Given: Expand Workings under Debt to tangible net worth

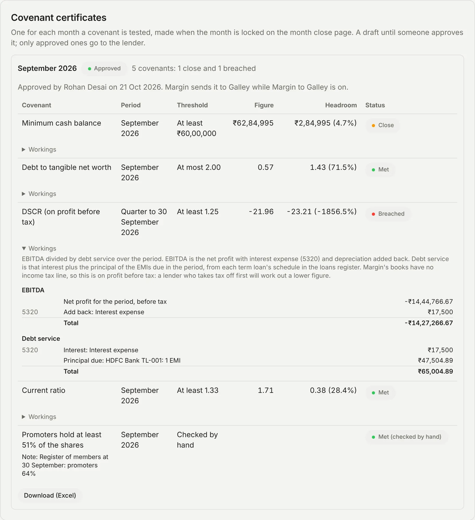Looking at the screenshot, I should (39, 194).
